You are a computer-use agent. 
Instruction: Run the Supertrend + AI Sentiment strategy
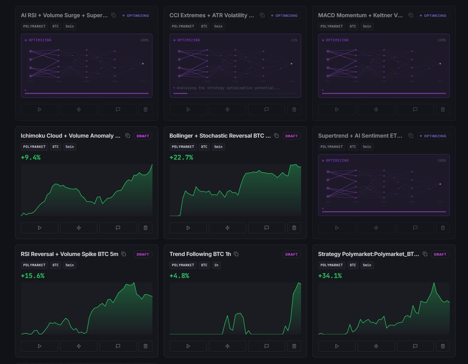point(337,228)
